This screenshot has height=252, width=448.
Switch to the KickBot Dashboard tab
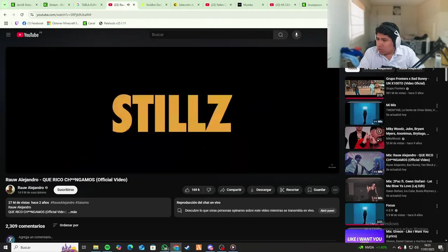click(x=154, y=5)
